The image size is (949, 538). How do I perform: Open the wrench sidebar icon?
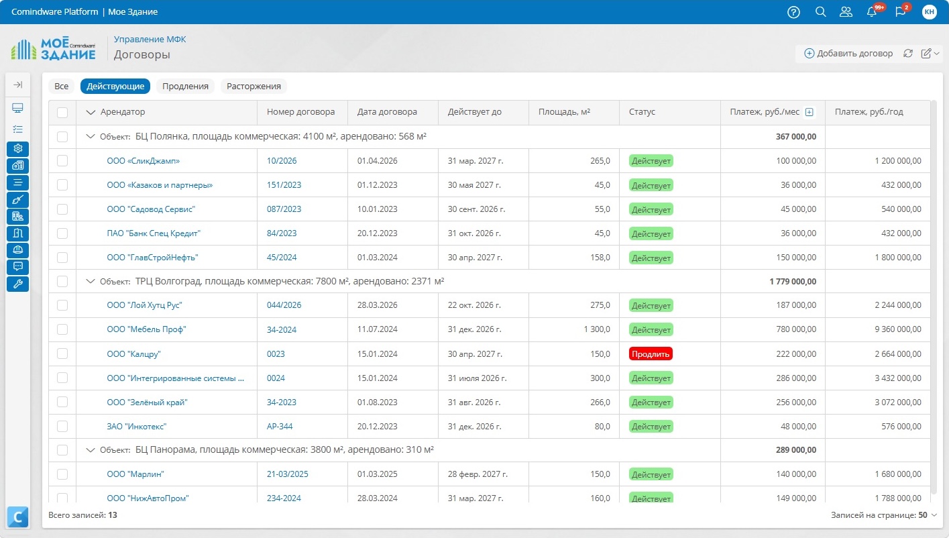[18, 284]
